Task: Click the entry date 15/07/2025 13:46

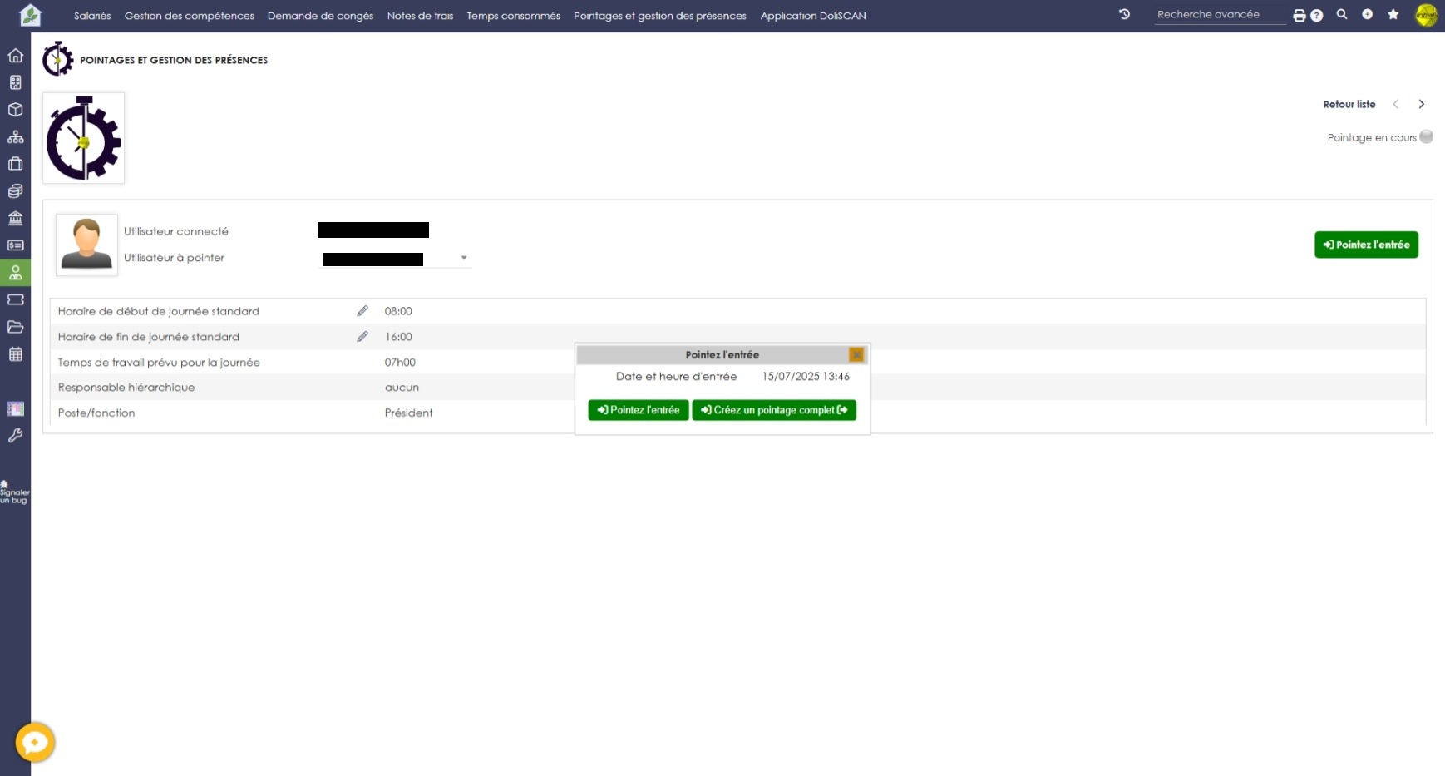Action: tap(806, 377)
